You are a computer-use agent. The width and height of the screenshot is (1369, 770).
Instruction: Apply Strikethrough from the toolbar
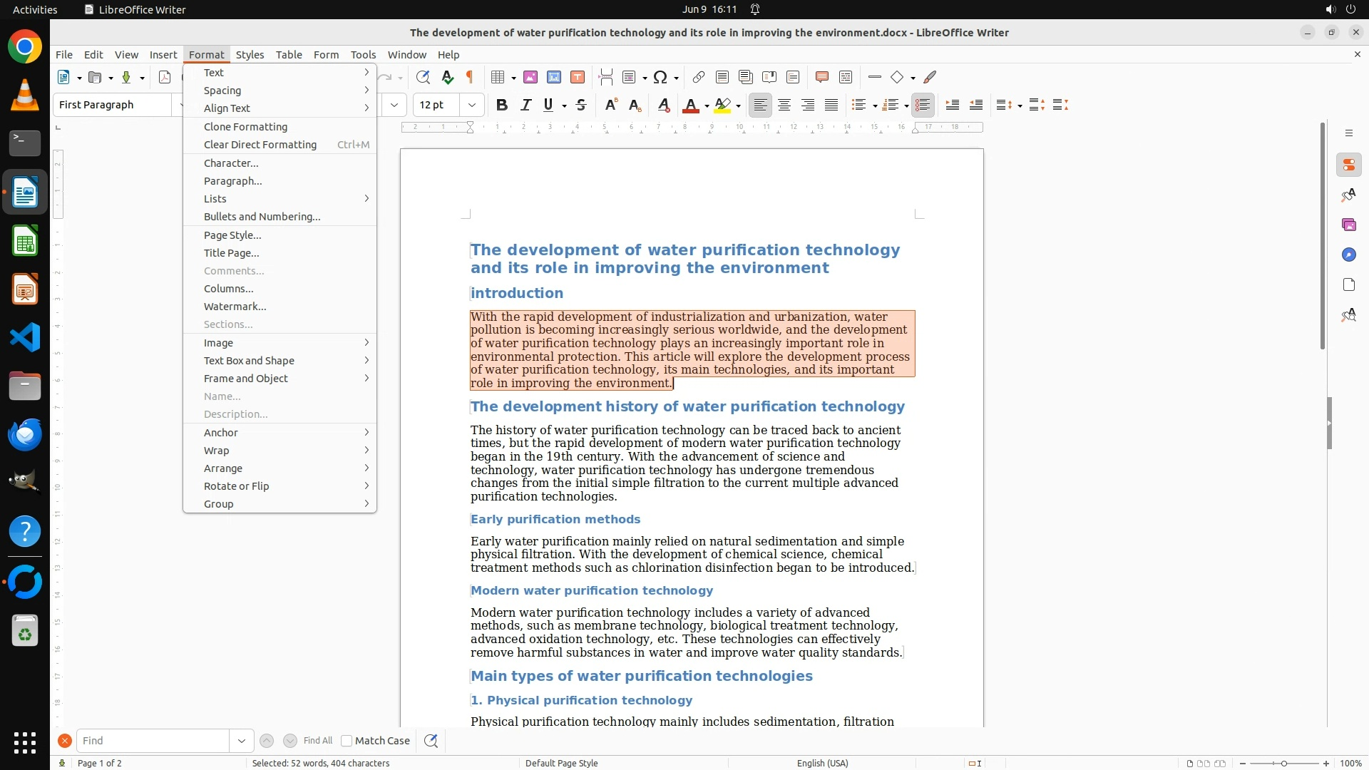(x=581, y=105)
